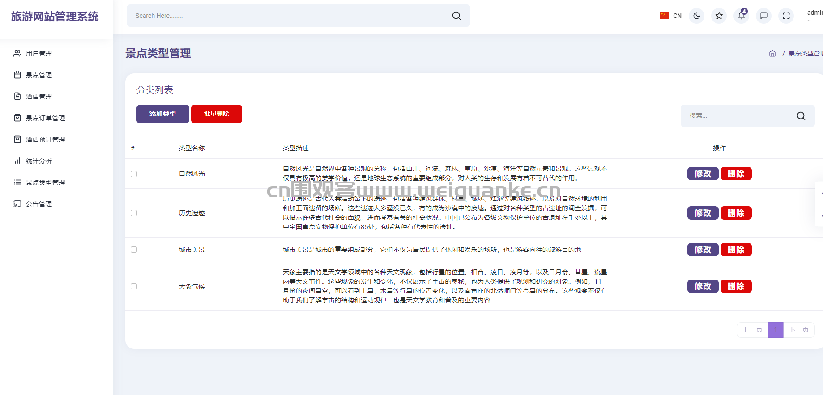Click the home breadcrumb icon

[772, 53]
